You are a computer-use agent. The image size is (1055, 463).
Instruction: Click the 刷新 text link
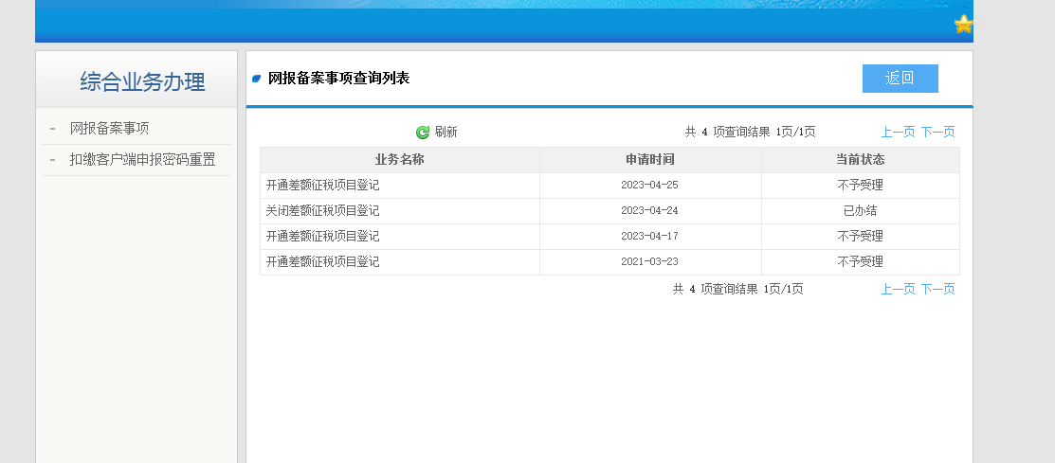[446, 133]
